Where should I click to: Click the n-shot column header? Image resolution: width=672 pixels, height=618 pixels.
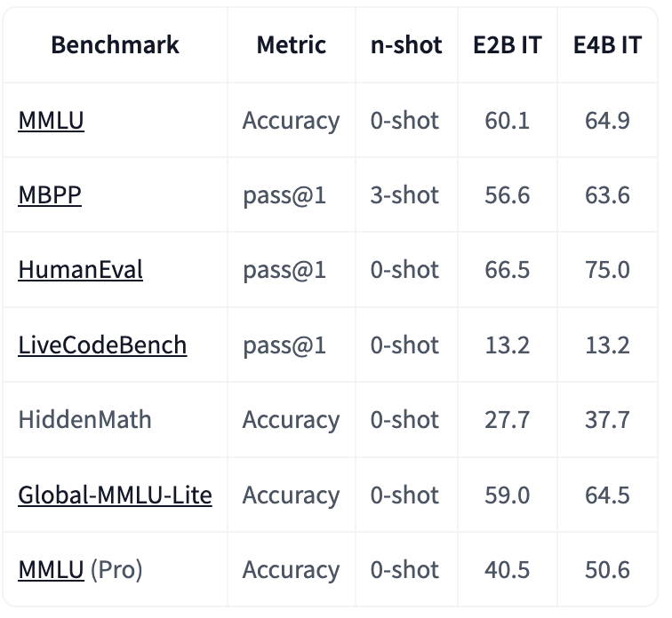(x=406, y=44)
